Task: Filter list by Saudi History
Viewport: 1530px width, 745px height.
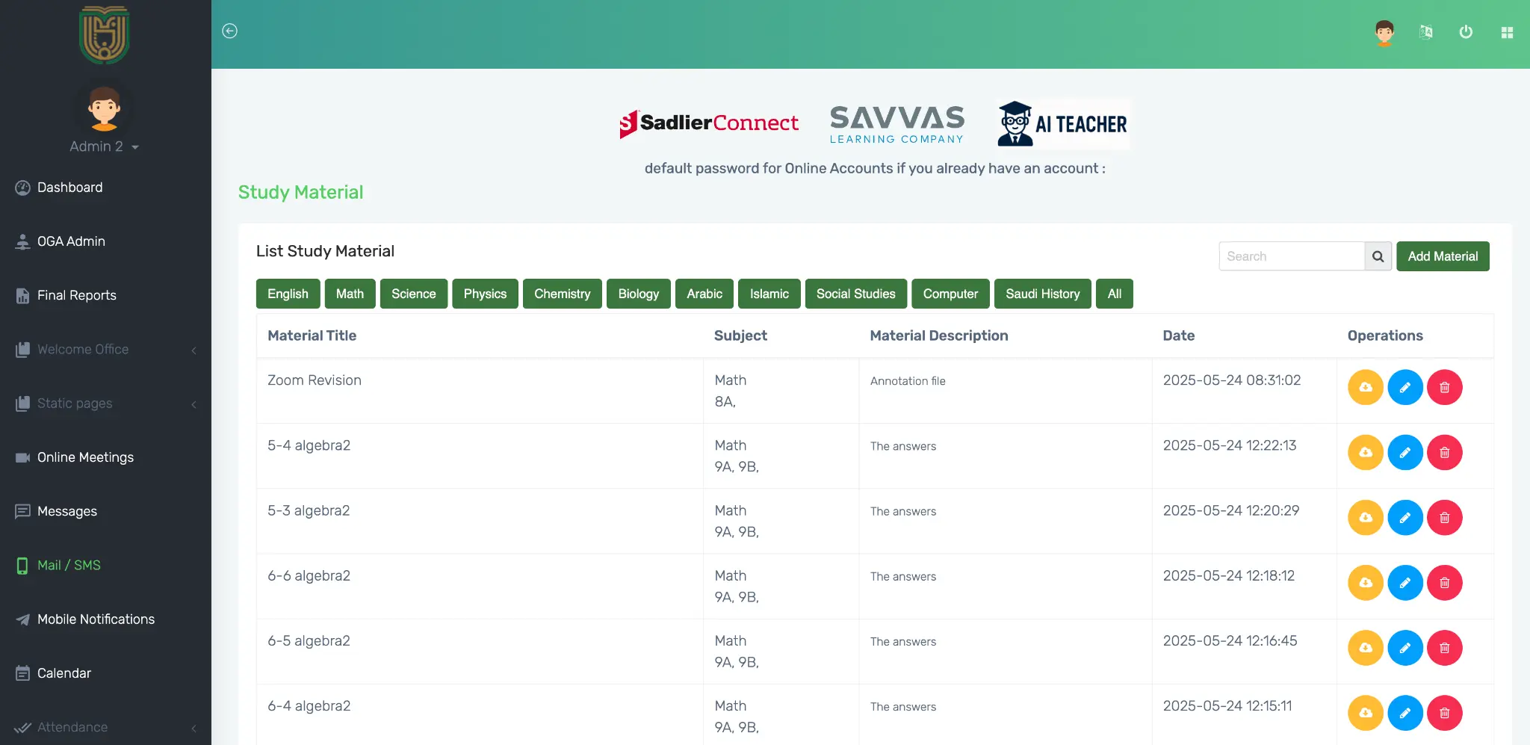Action: click(x=1042, y=294)
